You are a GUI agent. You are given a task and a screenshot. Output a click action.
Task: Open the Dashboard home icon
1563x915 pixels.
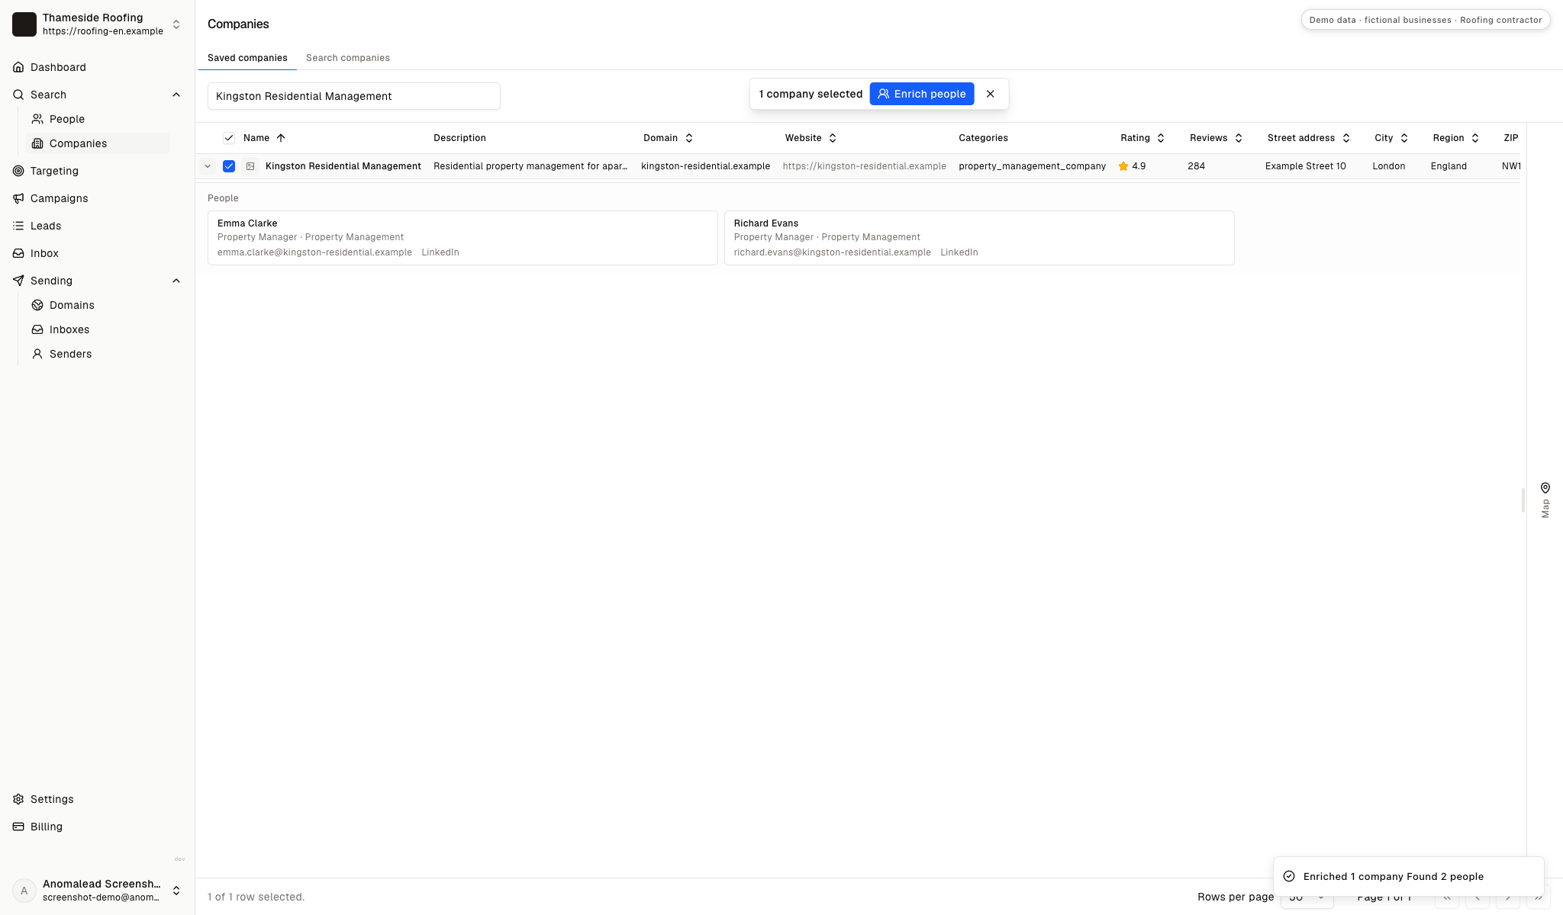18,67
